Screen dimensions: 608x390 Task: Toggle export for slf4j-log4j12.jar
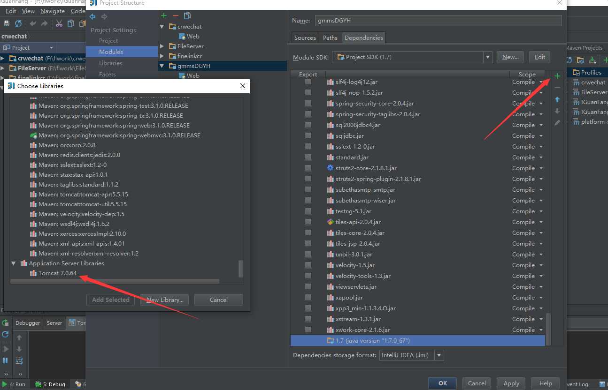click(x=308, y=82)
